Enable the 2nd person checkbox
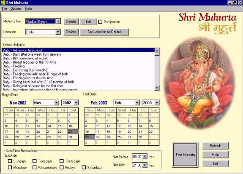The image size is (243, 174). tap(100, 21)
